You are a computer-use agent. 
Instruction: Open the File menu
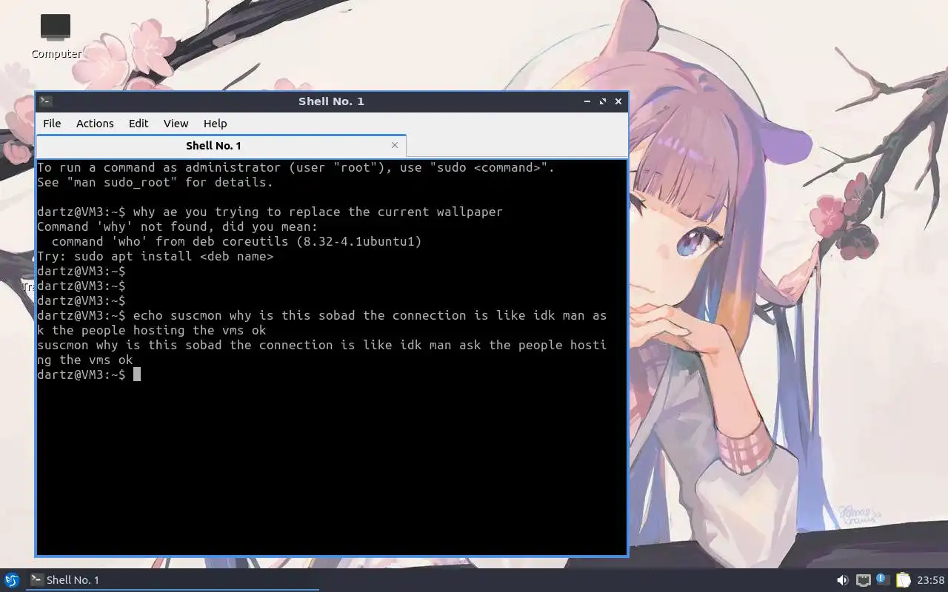tap(52, 124)
